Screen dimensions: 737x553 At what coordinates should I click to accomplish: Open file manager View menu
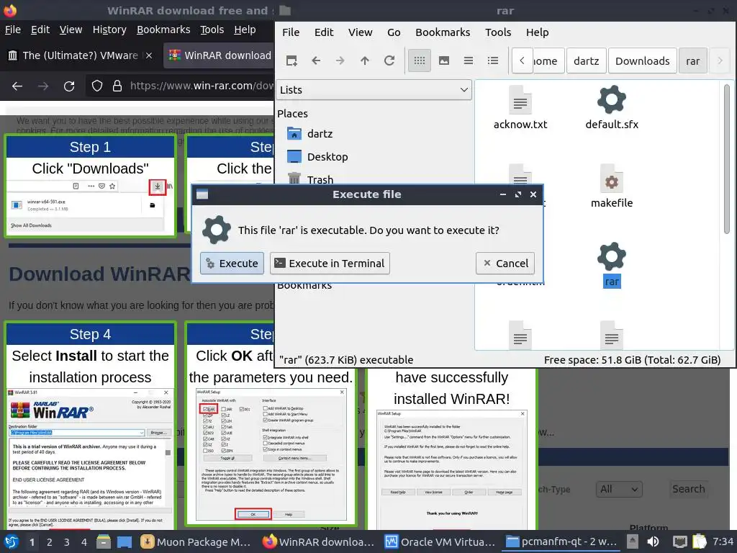[x=360, y=32]
